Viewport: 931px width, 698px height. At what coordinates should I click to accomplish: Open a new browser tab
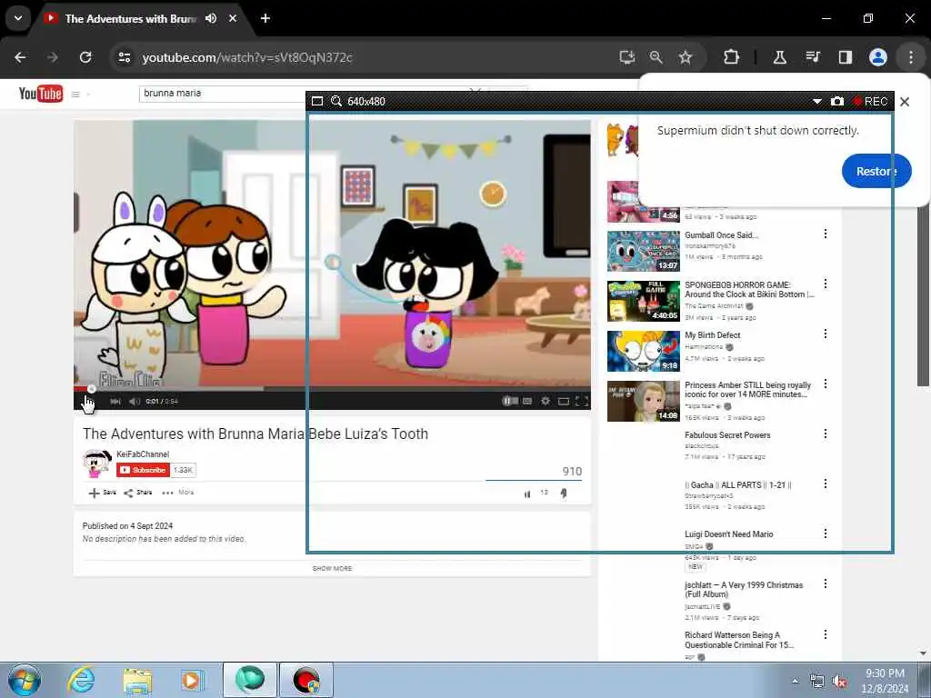(265, 18)
